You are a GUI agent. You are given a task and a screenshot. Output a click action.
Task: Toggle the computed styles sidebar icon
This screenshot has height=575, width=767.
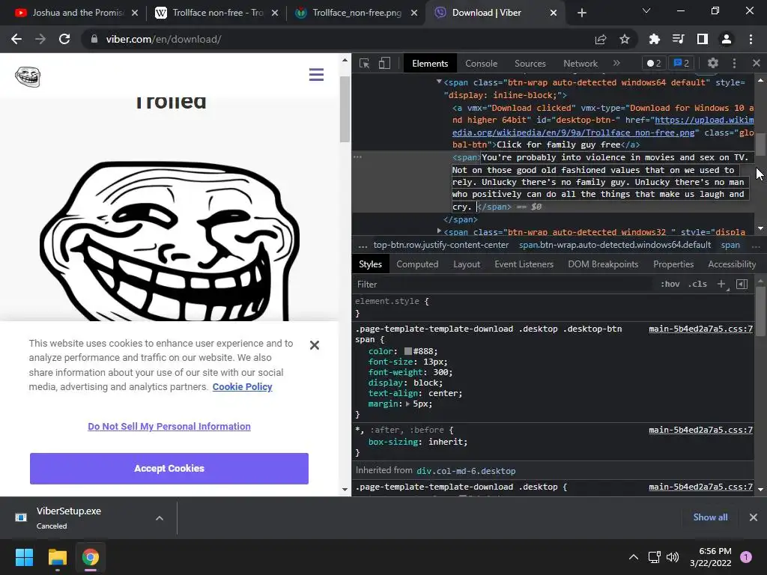pyautogui.click(x=742, y=284)
